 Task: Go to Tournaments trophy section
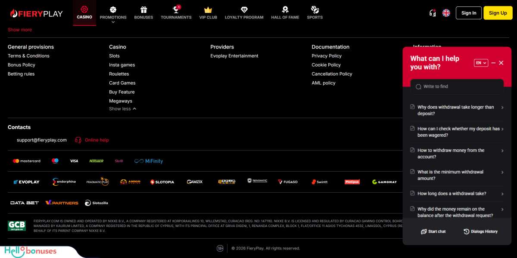(x=176, y=13)
